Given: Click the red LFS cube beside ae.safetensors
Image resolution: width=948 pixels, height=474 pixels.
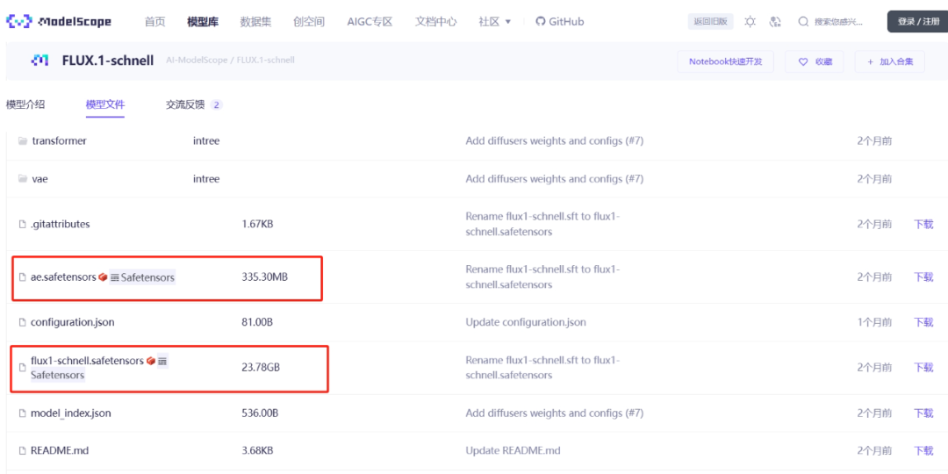Looking at the screenshot, I should click(x=103, y=276).
